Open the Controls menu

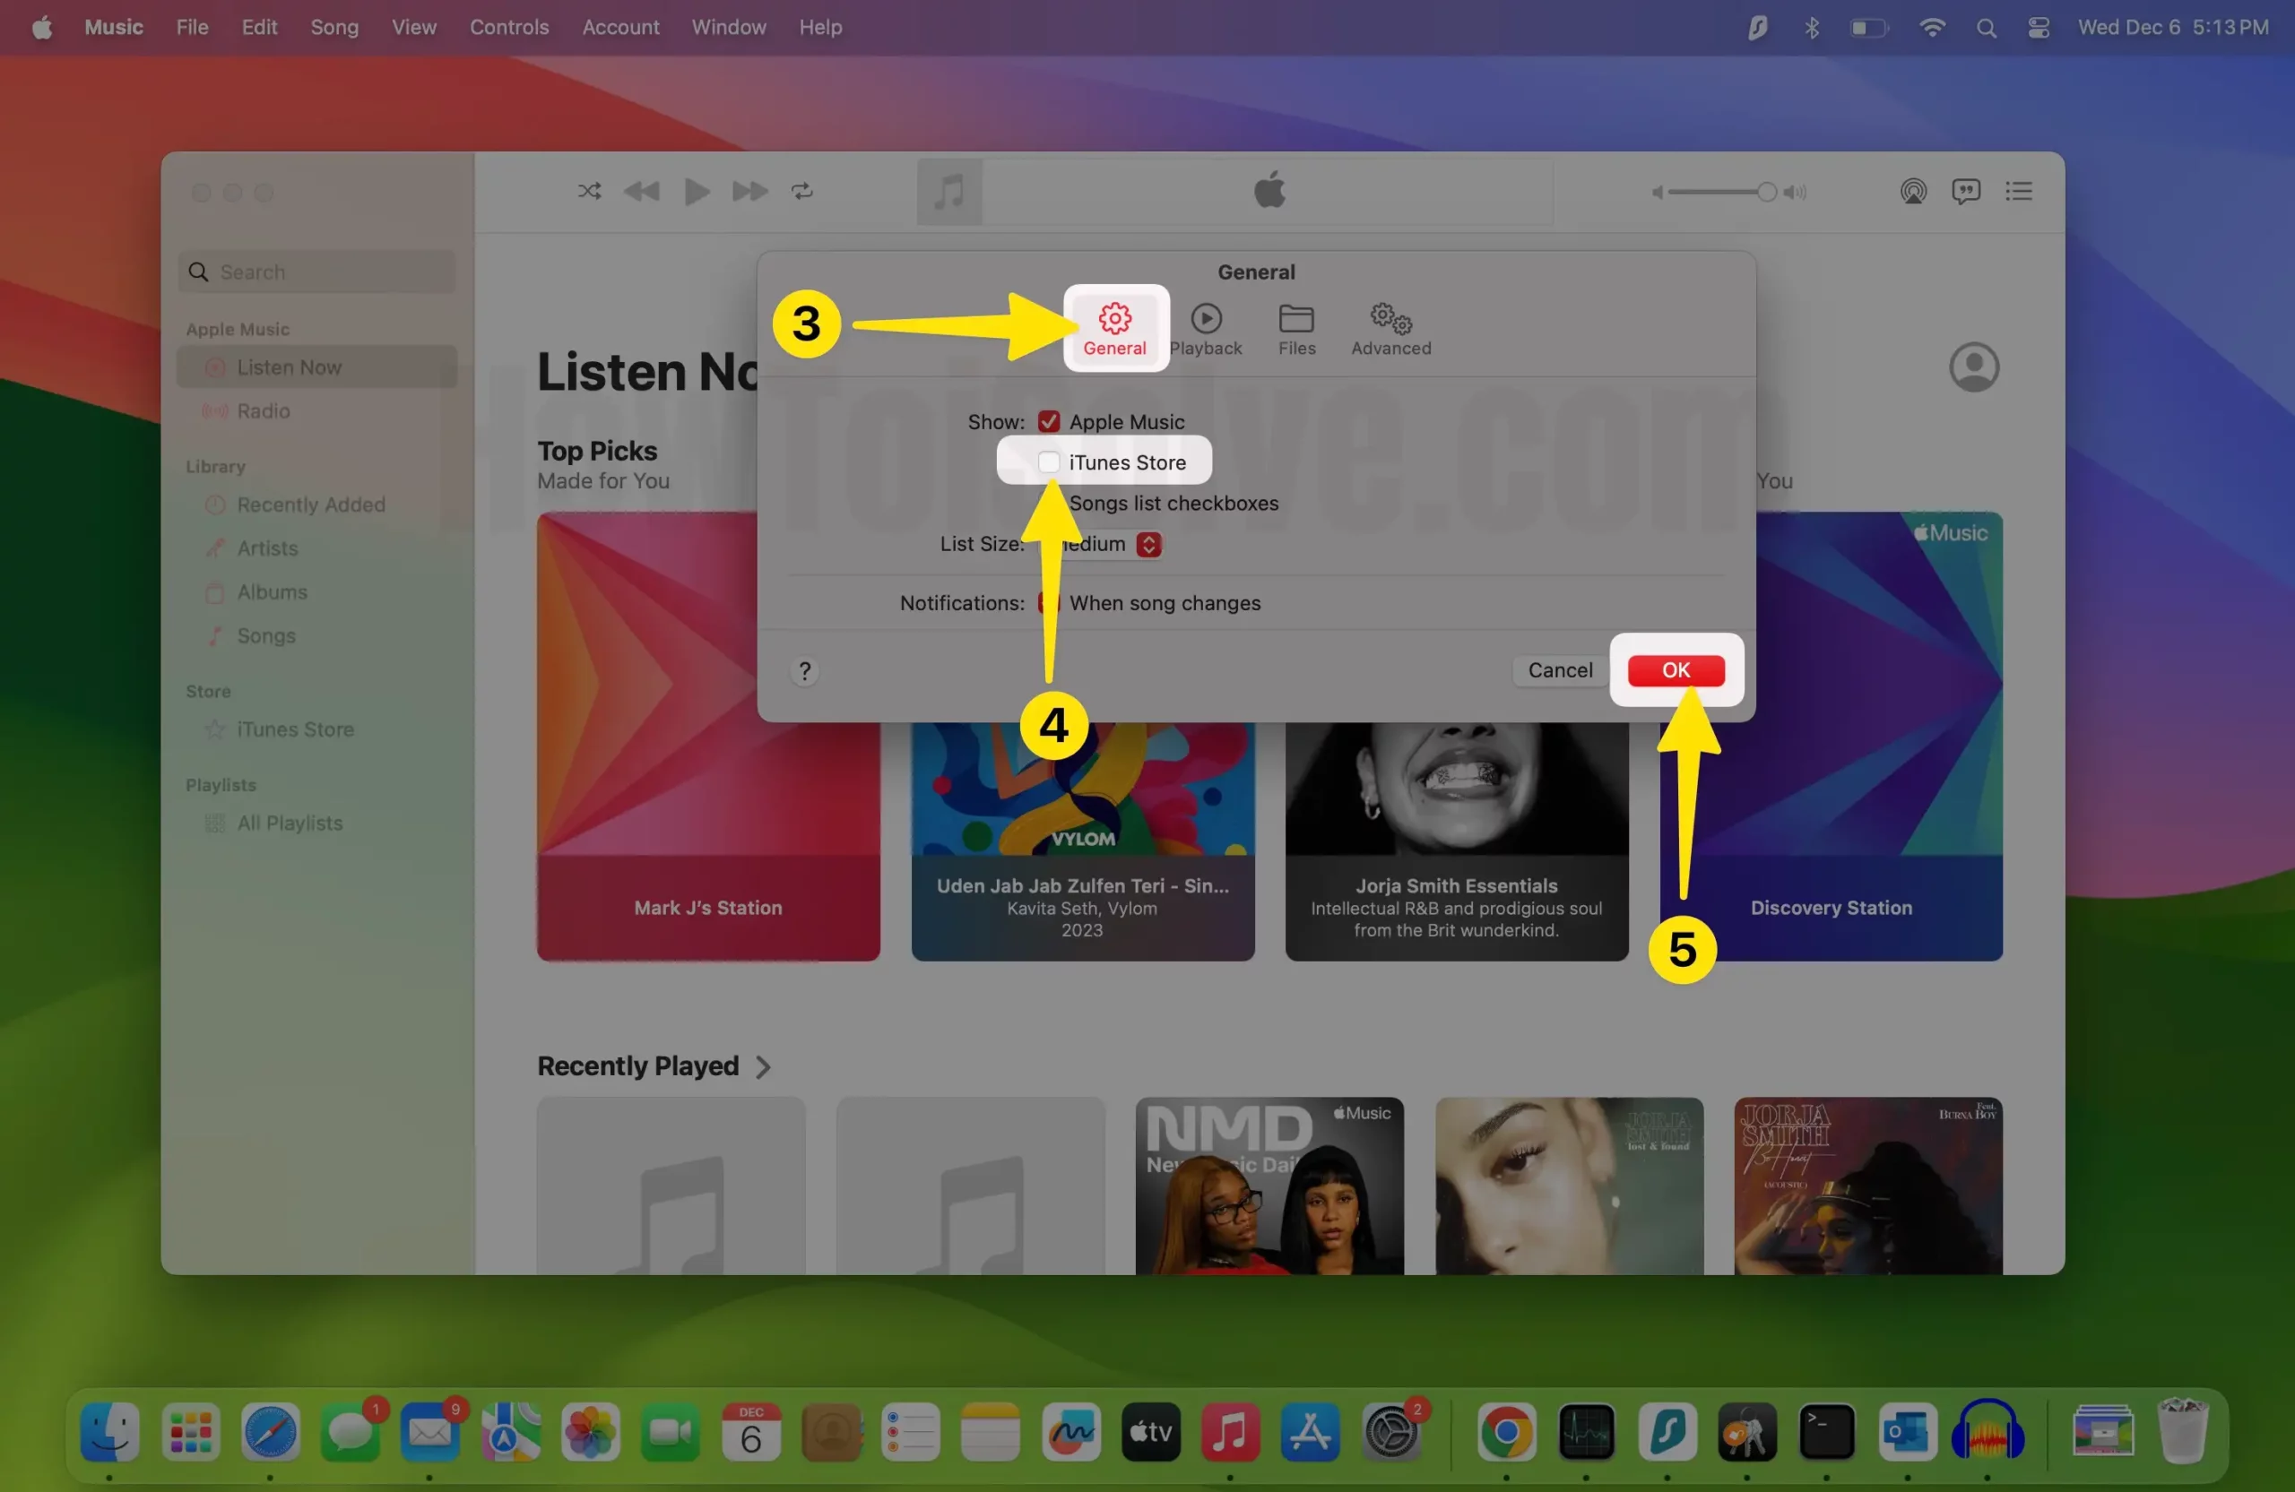pos(508,27)
